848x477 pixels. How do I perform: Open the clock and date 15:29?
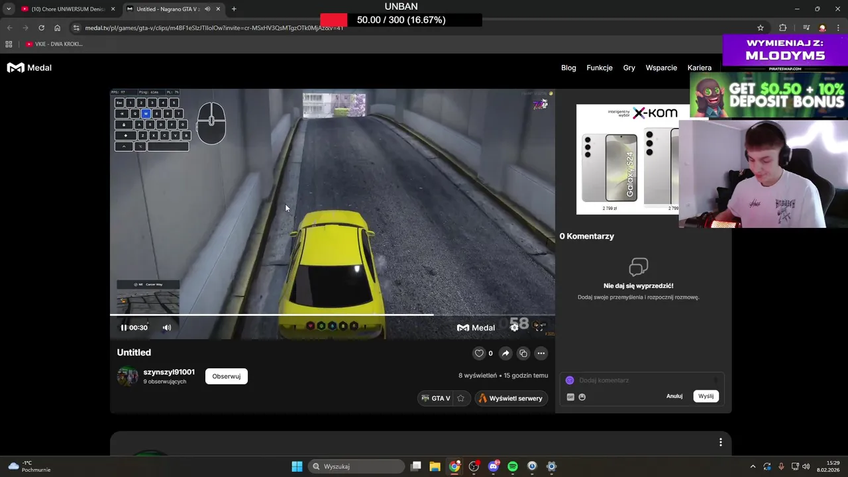[828, 466]
